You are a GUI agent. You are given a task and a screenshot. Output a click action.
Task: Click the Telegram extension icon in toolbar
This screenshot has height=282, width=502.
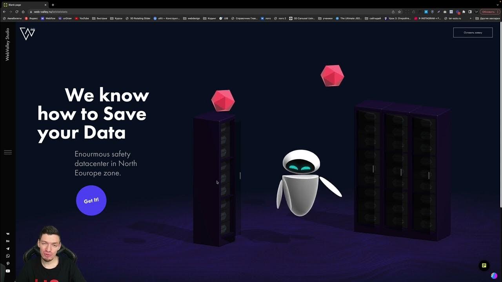426,12
